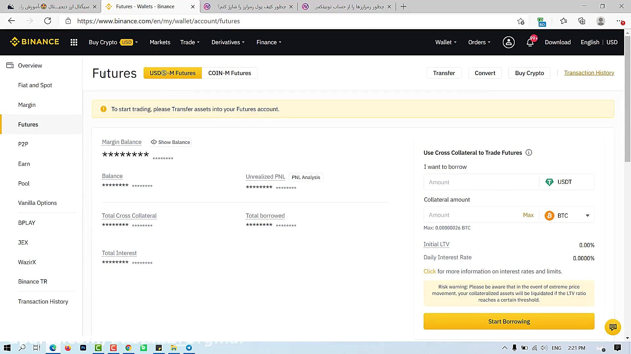
Task: Expand the Wallet dropdown
Action: click(x=446, y=42)
